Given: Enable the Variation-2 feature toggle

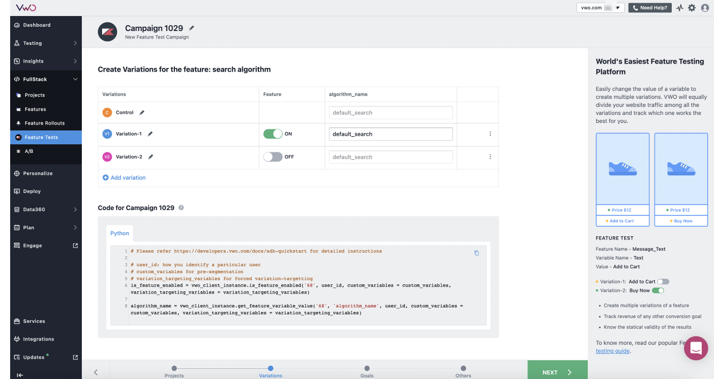Looking at the screenshot, I should tap(273, 157).
